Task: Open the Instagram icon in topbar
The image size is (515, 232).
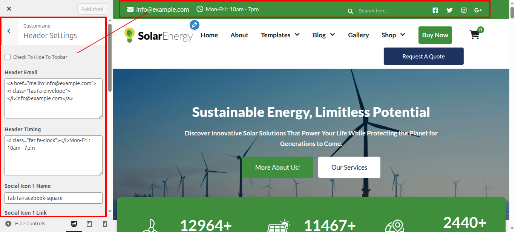Action: (x=464, y=11)
